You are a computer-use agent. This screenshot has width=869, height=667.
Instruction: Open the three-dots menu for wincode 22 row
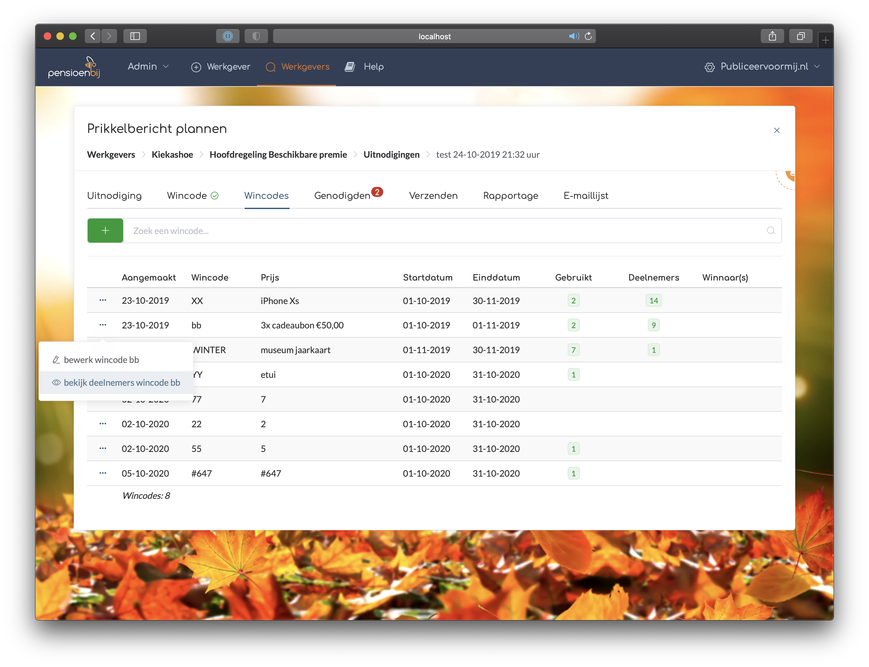[103, 424]
